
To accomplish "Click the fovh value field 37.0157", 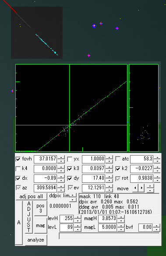I will [45, 159].
